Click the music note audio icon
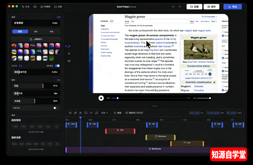This screenshot has height=165, width=253. pyautogui.click(x=96, y=113)
